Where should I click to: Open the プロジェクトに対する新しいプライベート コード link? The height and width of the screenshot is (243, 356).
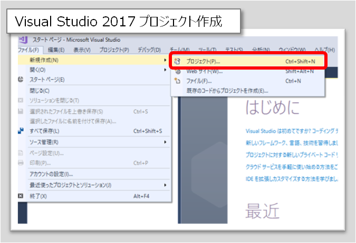coord(292,155)
